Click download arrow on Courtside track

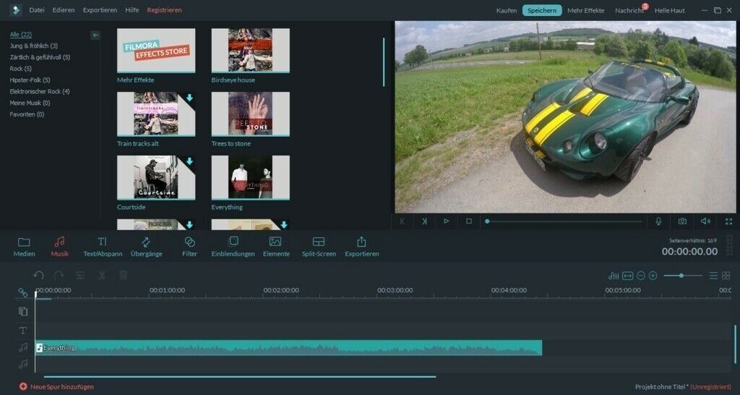click(189, 161)
